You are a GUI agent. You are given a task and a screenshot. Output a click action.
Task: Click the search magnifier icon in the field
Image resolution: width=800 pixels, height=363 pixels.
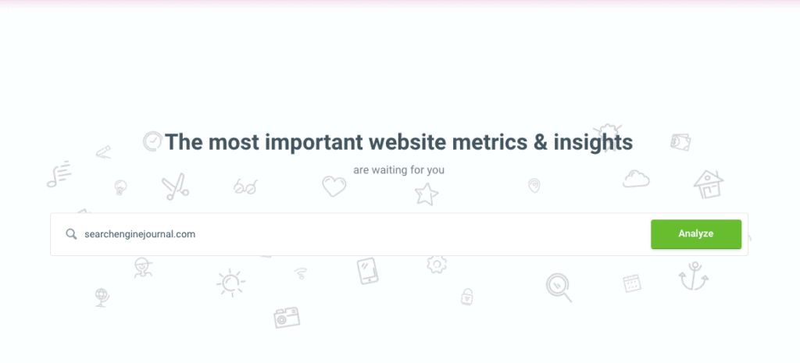tap(71, 234)
